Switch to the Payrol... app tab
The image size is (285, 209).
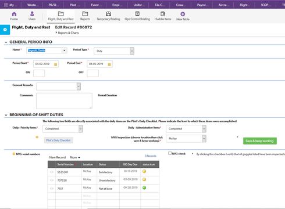(x=202, y=5)
